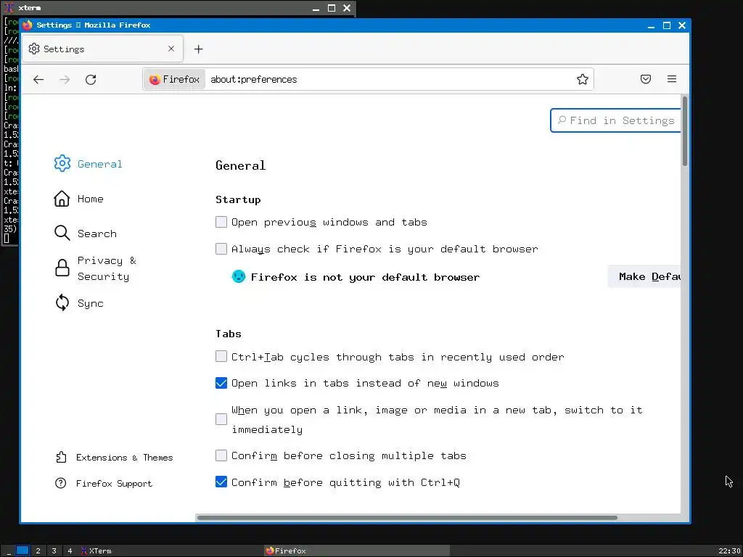This screenshot has height=557, width=743.
Task: Click the Tabs section heading
Action: (229, 334)
